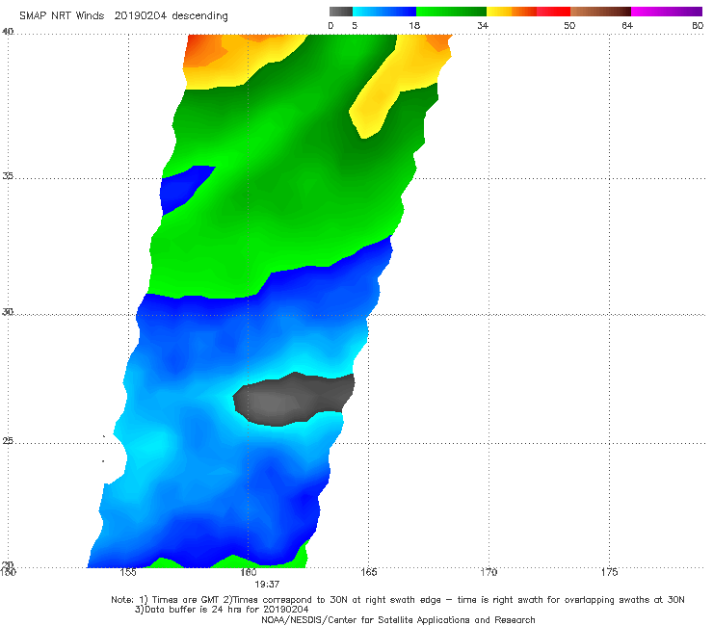
Task: Click the magenta segment of the color bar
Action: tap(667, 12)
